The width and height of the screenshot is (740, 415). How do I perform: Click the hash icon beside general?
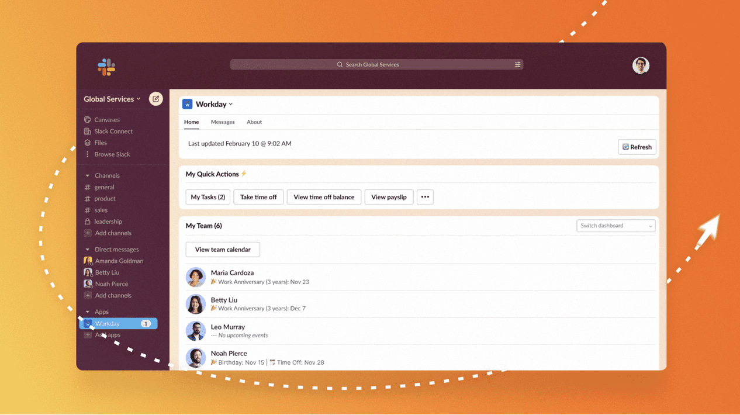pos(88,187)
